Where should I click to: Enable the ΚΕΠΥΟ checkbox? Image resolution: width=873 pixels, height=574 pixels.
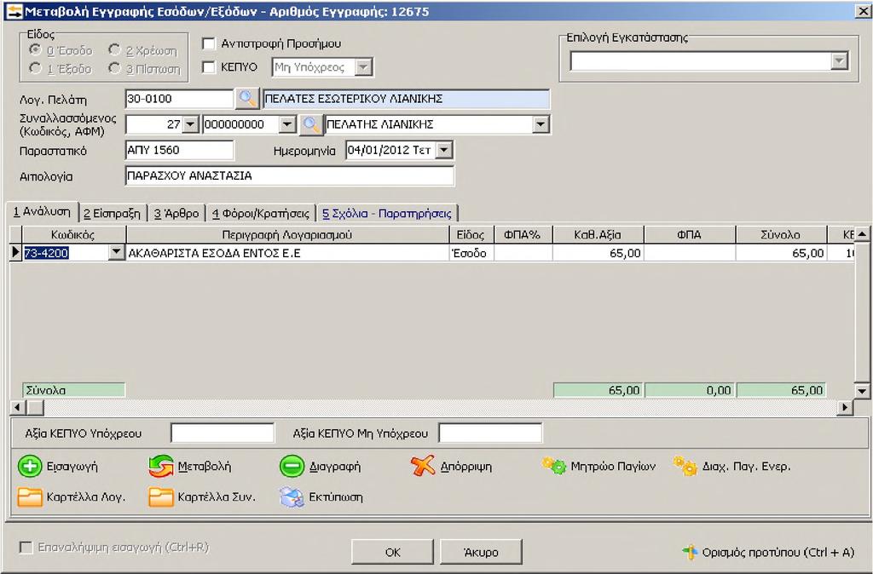click(209, 67)
